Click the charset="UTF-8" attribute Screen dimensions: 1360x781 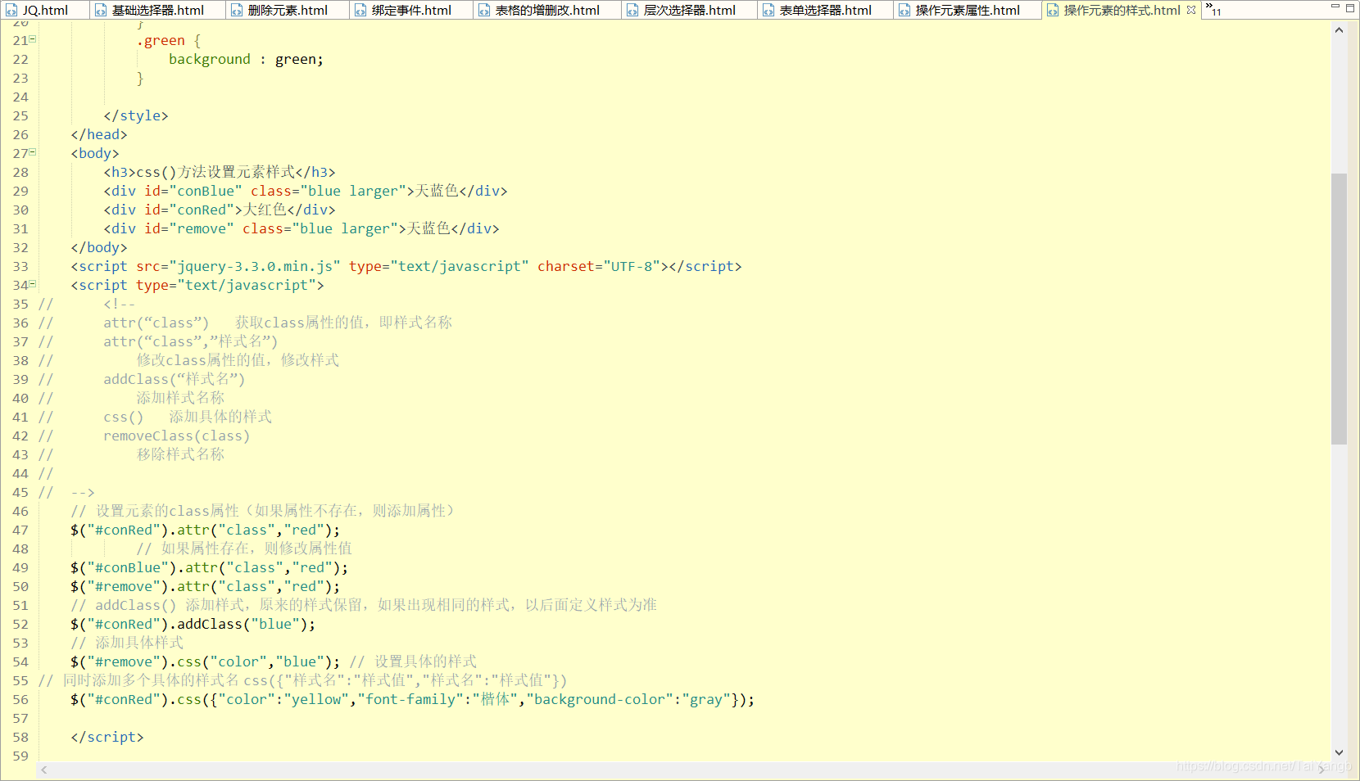(x=599, y=266)
